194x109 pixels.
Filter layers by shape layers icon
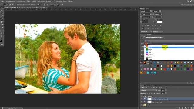159,88
